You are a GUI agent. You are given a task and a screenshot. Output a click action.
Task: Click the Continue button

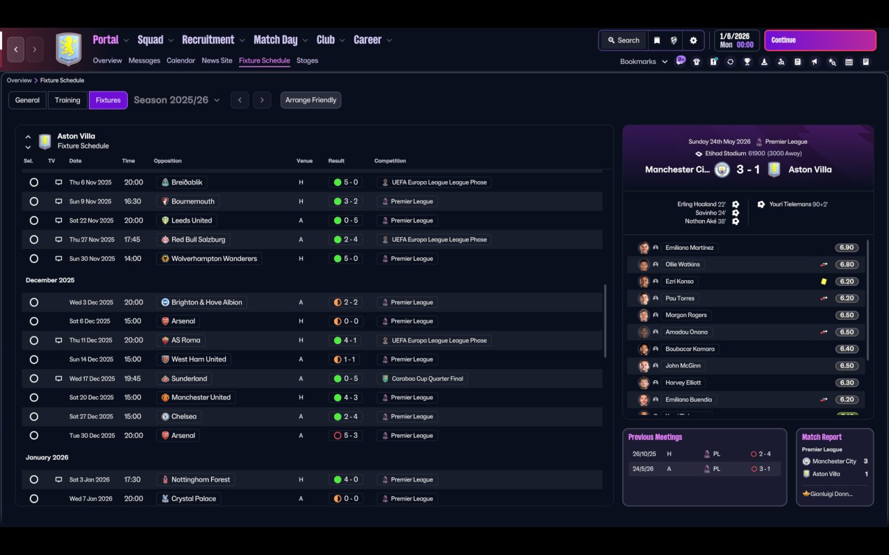point(820,40)
